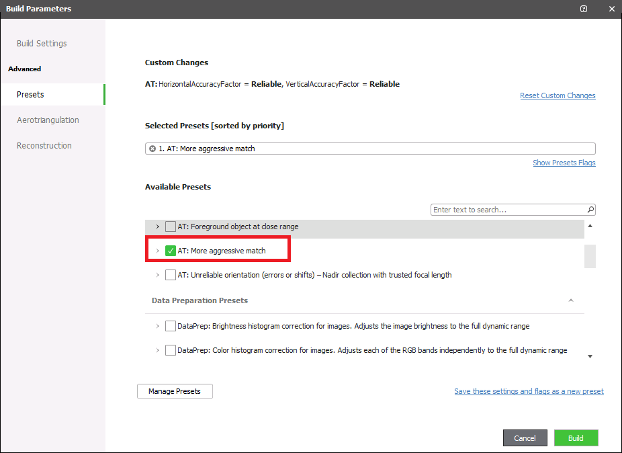Click the presets list scrollbar thumb

pyautogui.click(x=590, y=256)
